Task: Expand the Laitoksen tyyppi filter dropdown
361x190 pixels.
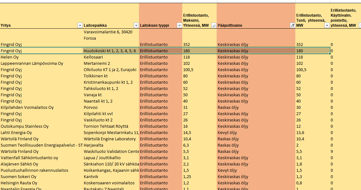Action: 179,25
